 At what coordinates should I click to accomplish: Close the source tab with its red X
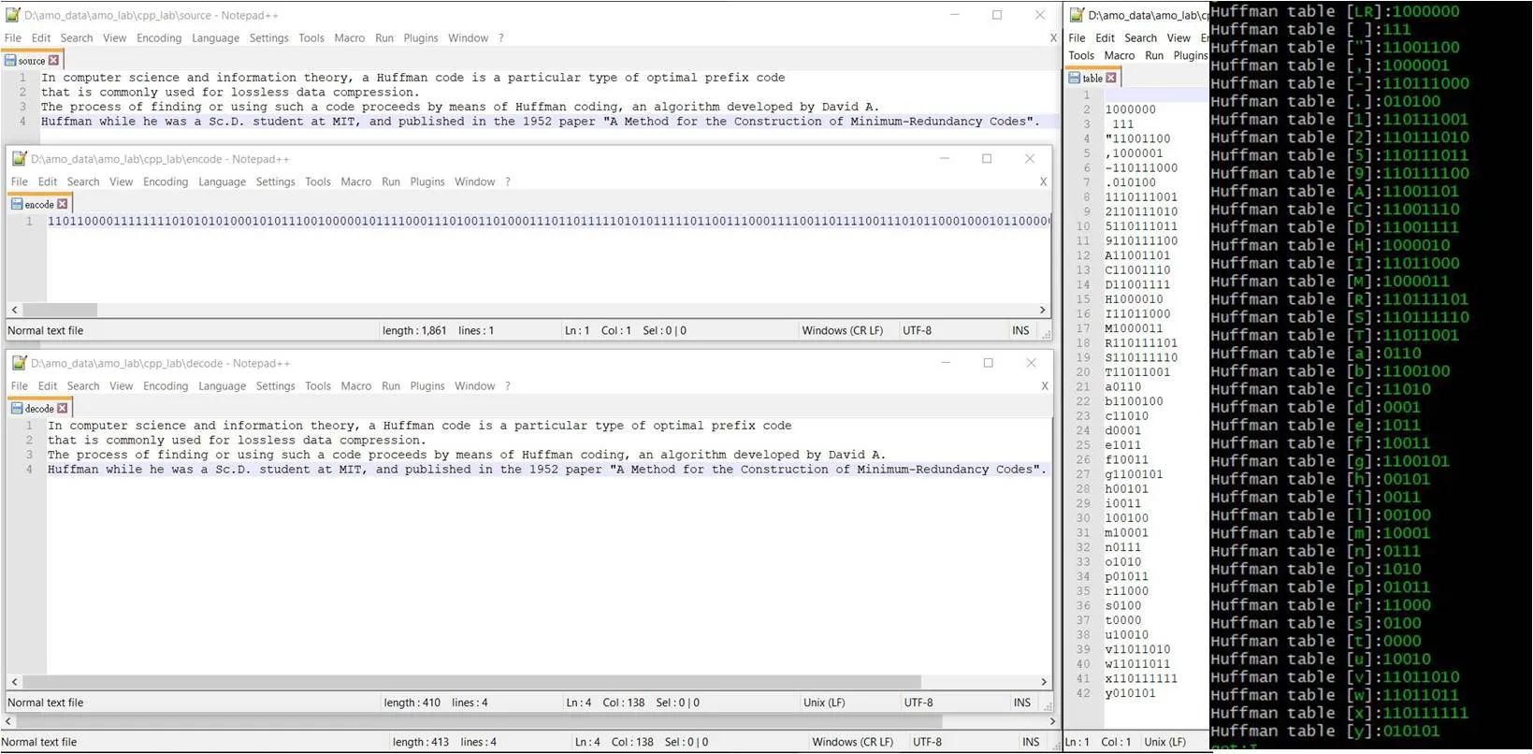(53, 61)
